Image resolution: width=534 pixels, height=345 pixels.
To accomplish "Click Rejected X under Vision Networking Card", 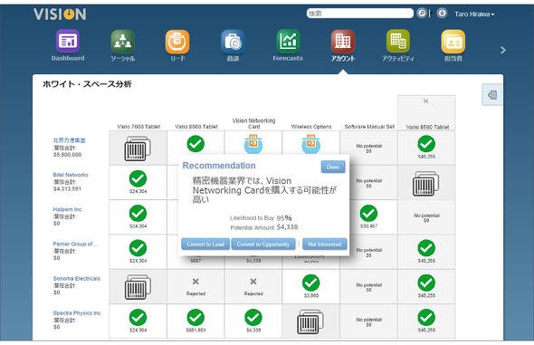I will 253,282.
